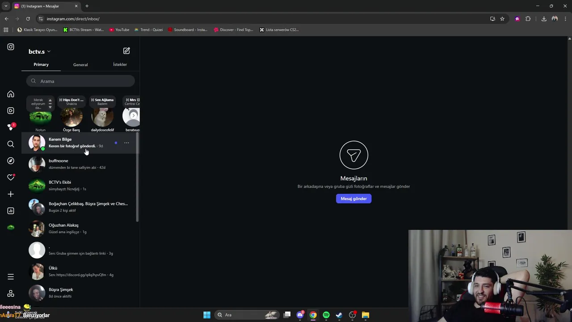Image resolution: width=572 pixels, height=322 pixels.
Task: Click the taskbar Ara search box
Action: (247, 315)
